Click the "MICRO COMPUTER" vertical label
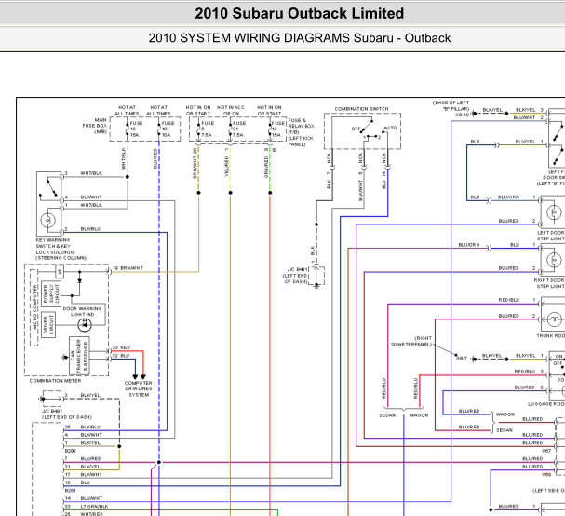 (x=34, y=306)
